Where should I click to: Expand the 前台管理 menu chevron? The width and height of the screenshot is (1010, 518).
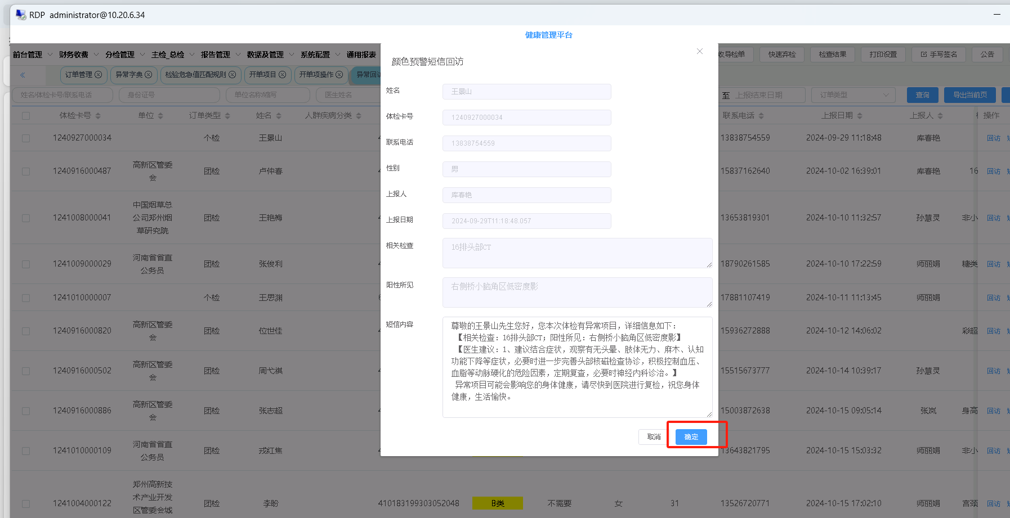pos(50,55)
